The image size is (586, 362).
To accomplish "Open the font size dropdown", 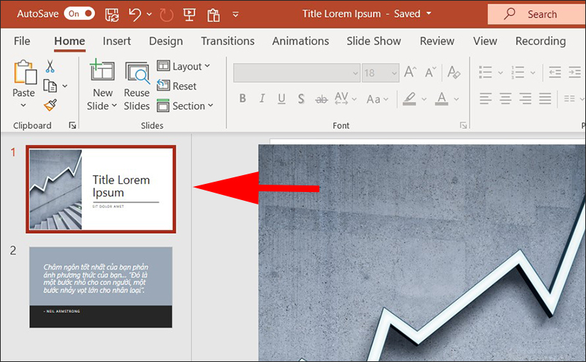I will pos(393,73).
